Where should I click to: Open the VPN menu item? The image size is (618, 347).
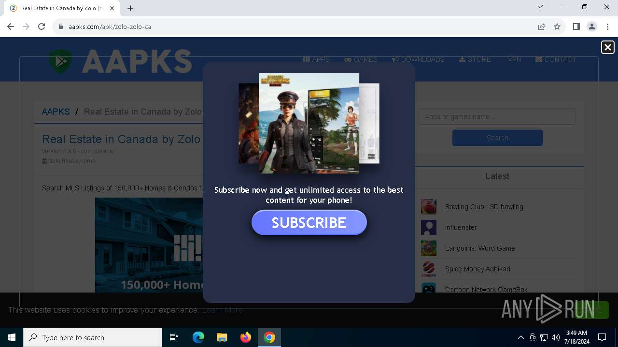click(x=514, y=59)
